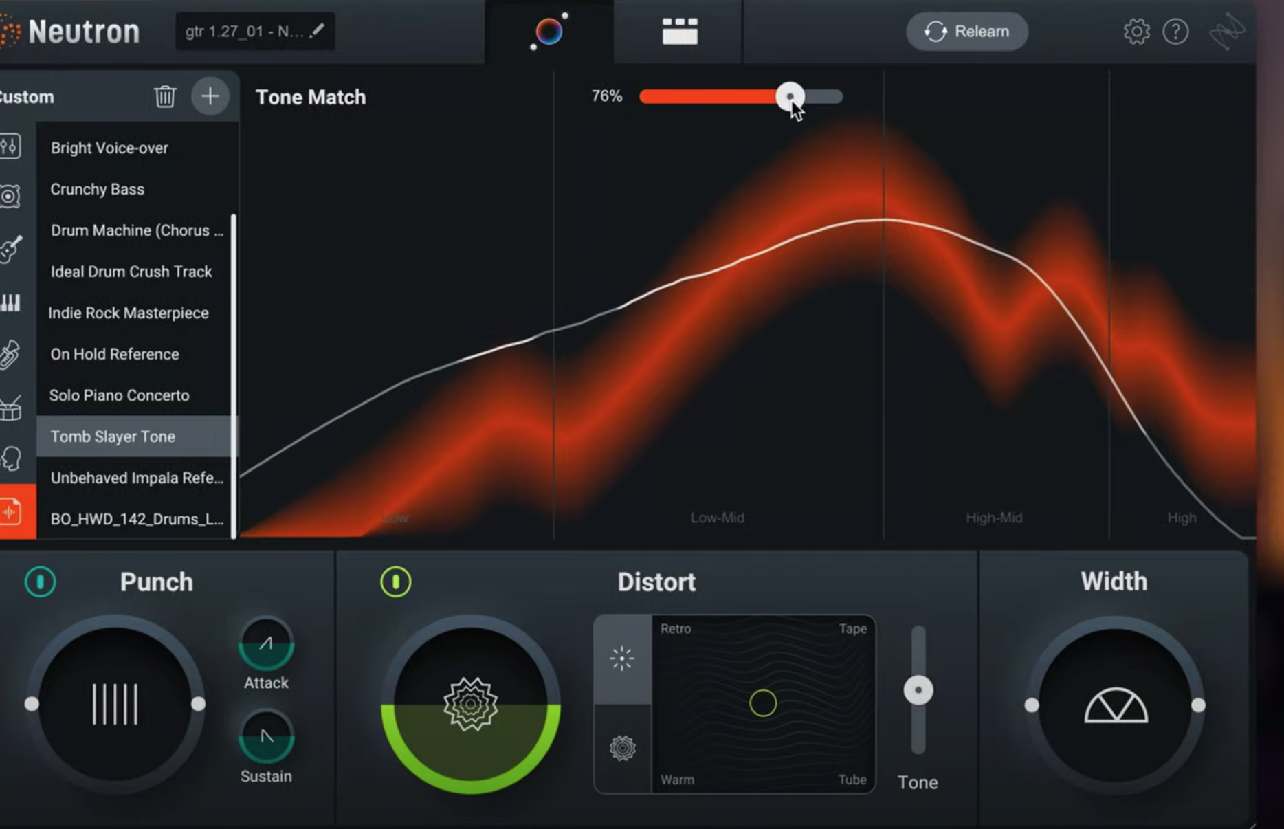Open help with the question mark icon
This screenshot has width=1284, height=829.
[x=1175, y=32]
